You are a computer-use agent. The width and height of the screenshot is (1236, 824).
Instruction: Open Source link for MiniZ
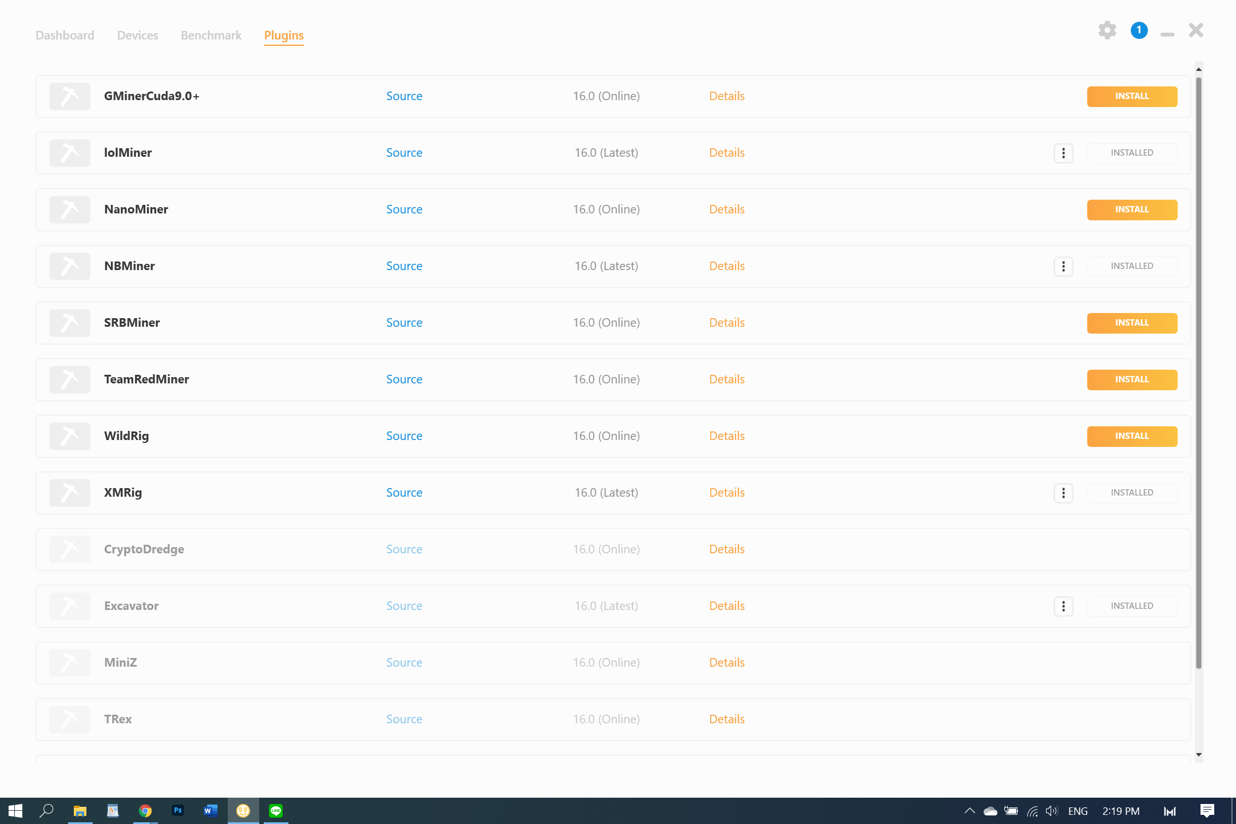[404, 663]
